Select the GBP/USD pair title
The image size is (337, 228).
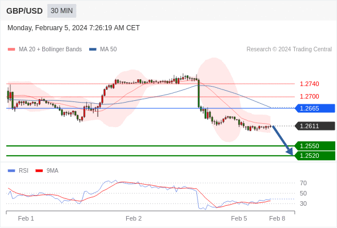[x=25, y=11]
